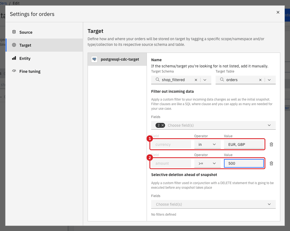Click the 'No filters defined' text

click(x=164, y=214)
